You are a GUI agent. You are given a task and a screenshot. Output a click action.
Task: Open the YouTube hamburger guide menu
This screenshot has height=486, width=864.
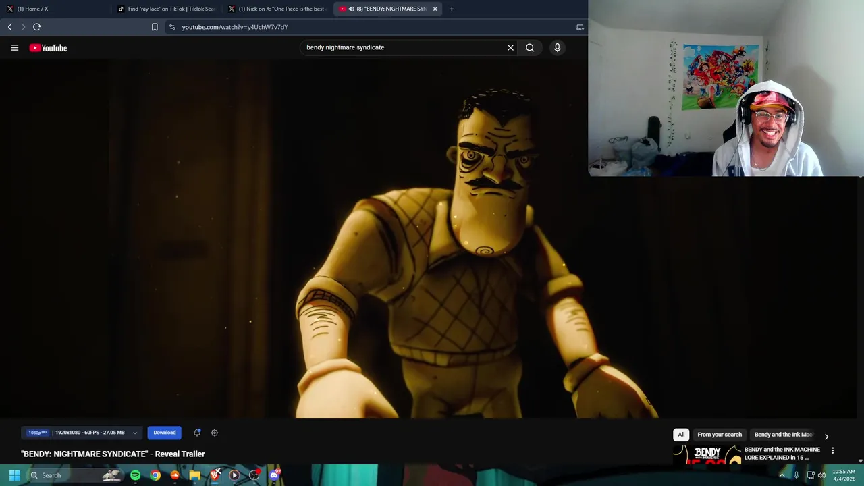point(14,48)
